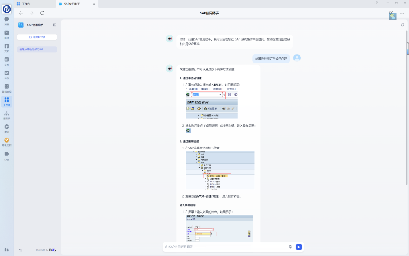
Task: Collapse the SAP使用助手 conversation sidebar
Action: click(55, 25)
